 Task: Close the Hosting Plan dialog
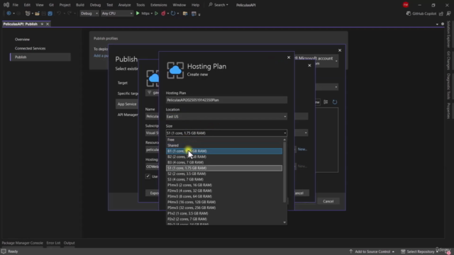pos(289,57)
